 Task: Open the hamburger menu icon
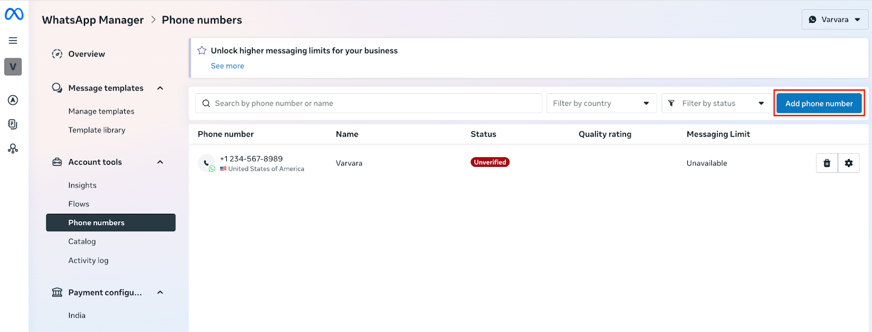coord(13,40)
